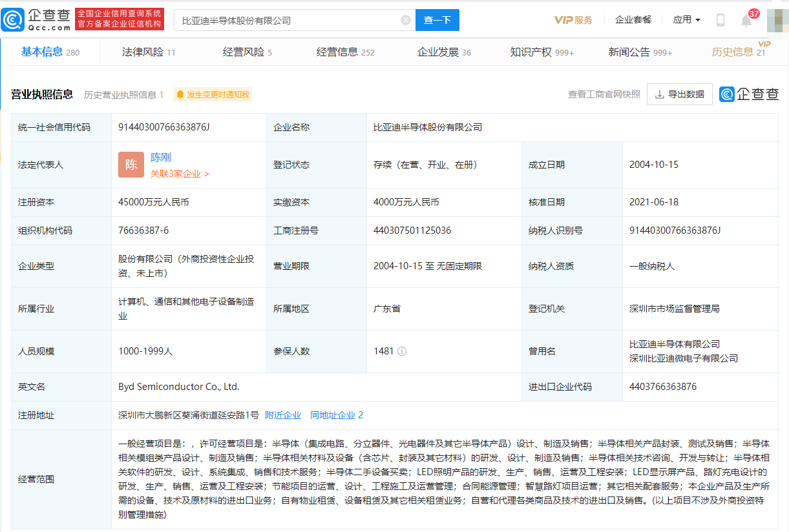This screenshot has width=789, height=532.
Task: Switch to 法律风险 tab
Action: (x=149, y=52)
